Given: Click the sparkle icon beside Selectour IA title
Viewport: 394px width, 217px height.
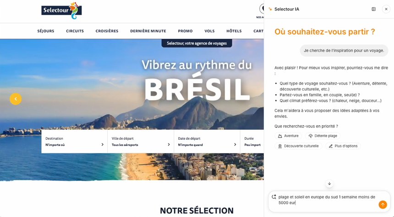Looking at the screenshot, I should 270,9.
